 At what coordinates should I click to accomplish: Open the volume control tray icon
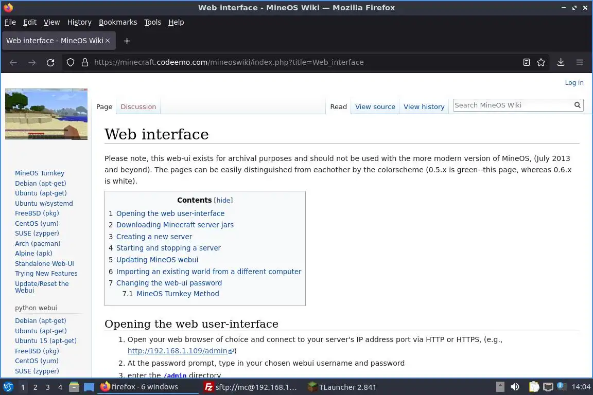pyautogui.click(x=515, y=387)
